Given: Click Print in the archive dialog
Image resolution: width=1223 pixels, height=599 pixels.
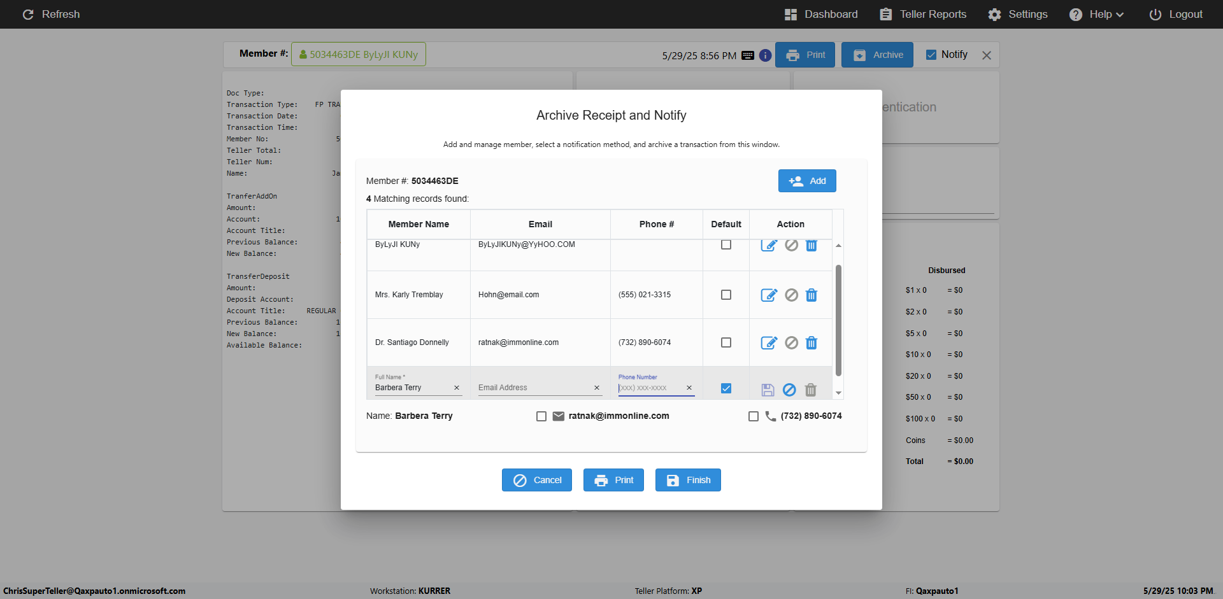Looking at the screenshot, I should click(613, 480).
